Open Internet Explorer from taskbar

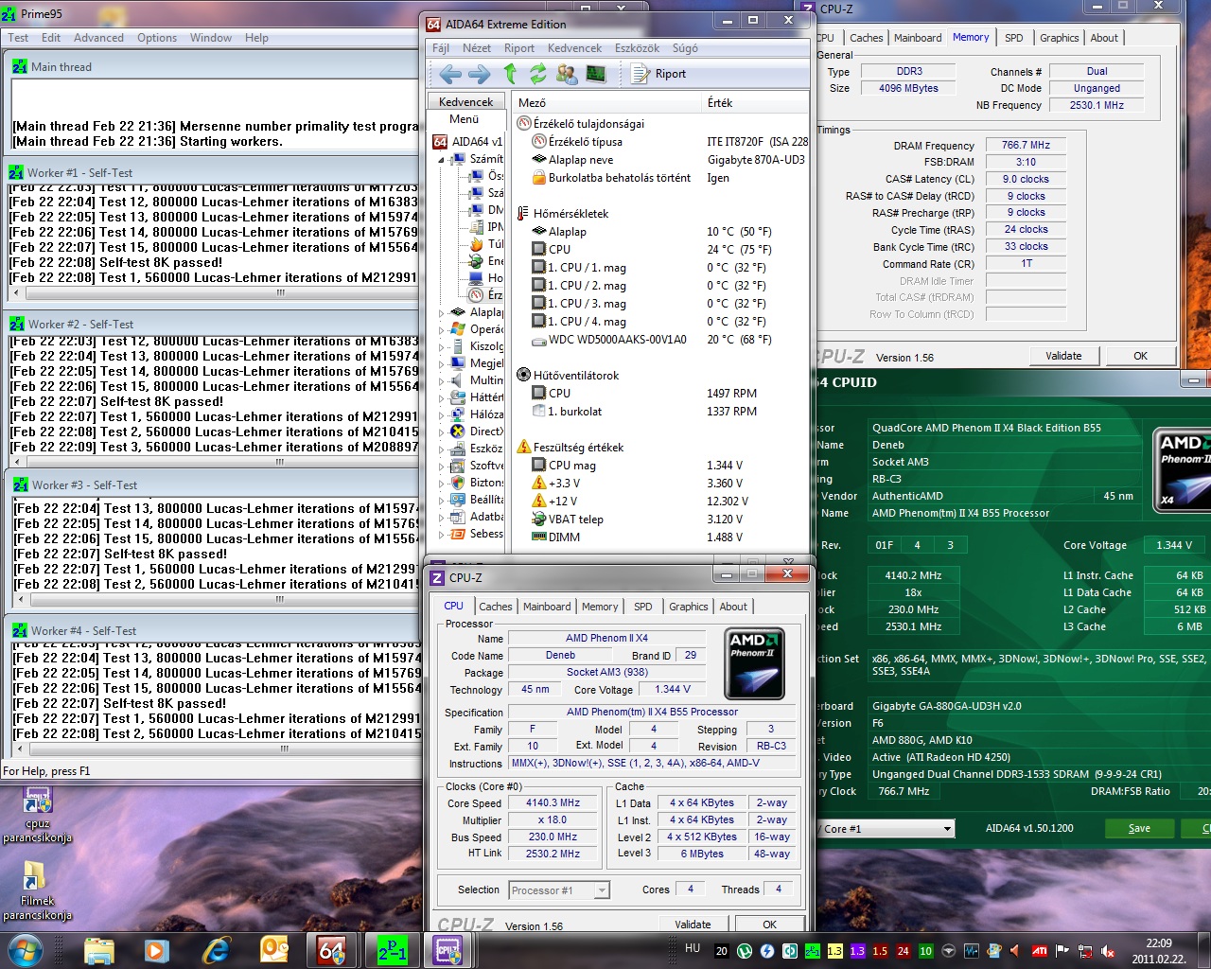click(217, 950)
